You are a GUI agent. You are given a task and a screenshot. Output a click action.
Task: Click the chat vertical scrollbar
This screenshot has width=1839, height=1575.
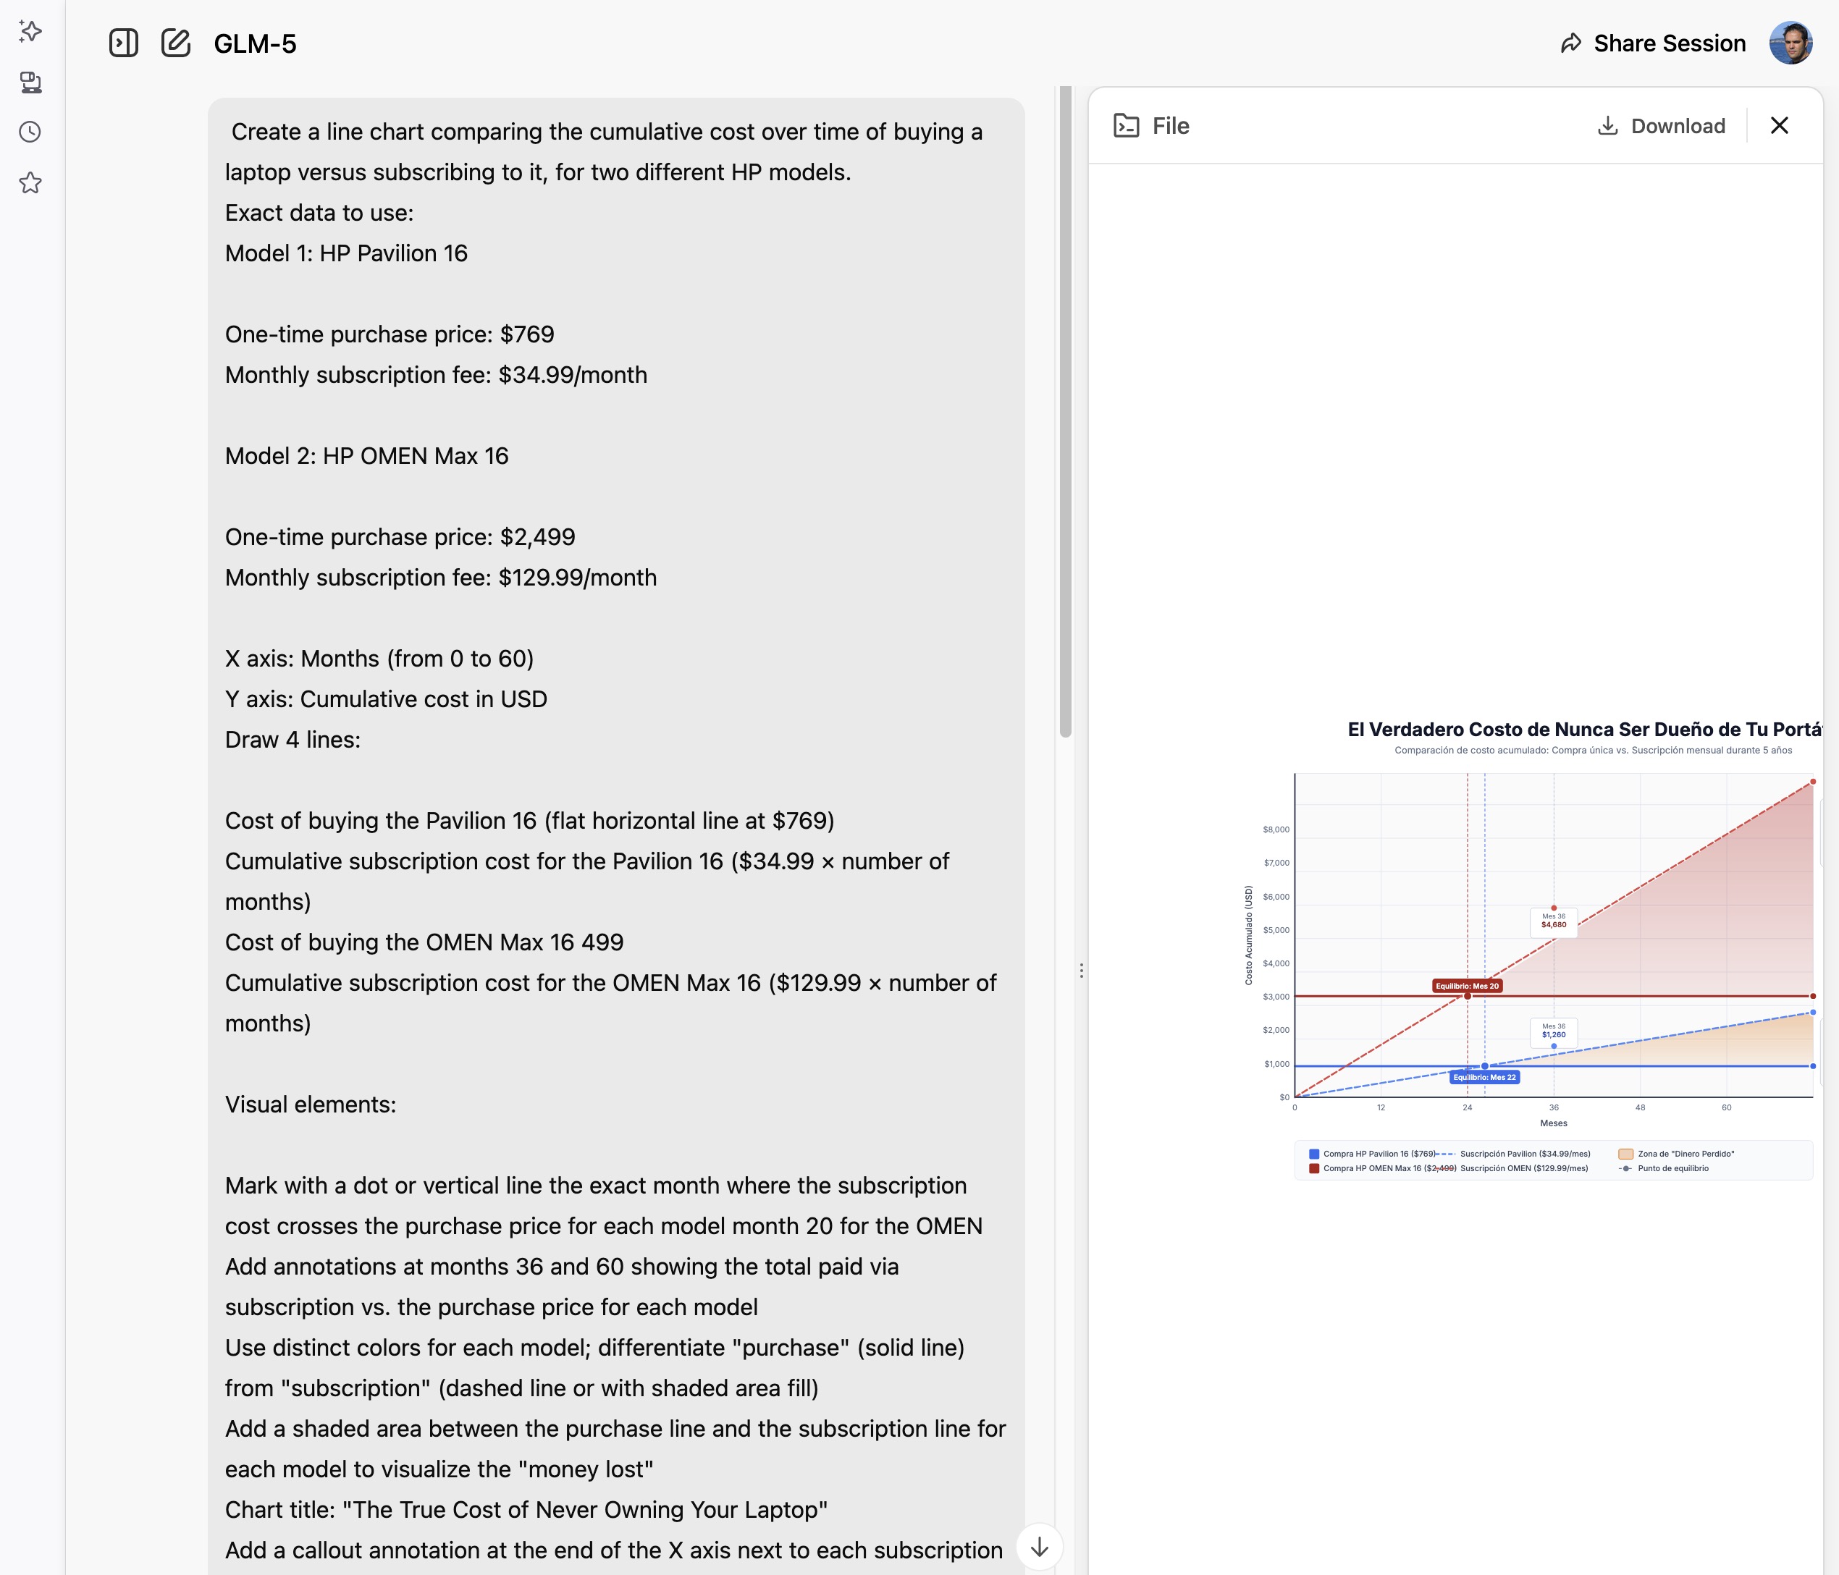tap(1065, 408)
